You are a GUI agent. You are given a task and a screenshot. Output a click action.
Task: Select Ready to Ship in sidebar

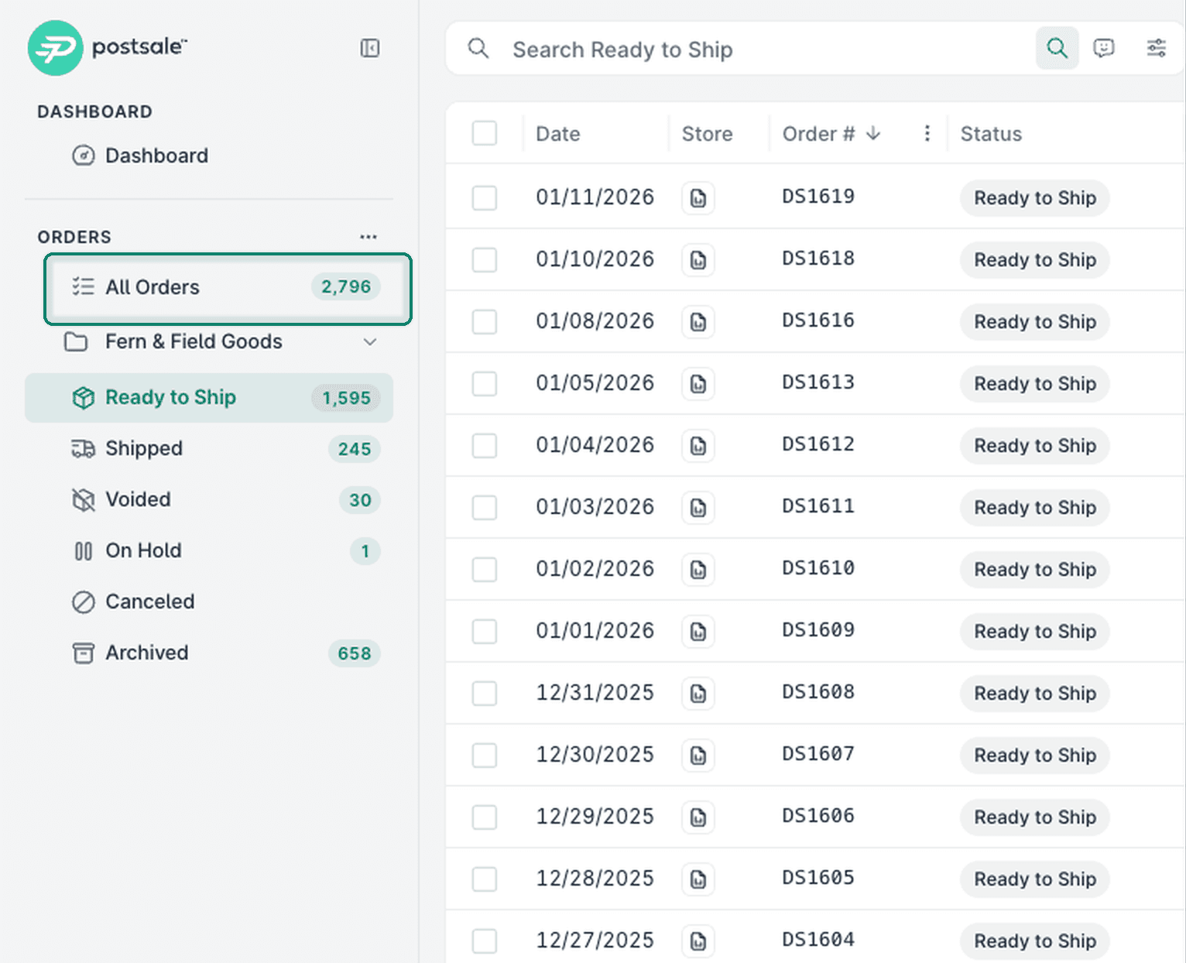pyautogui.click(x=209, y=398)
